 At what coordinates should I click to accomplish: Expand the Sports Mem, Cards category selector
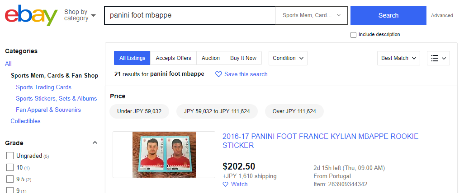coord(311,15)
